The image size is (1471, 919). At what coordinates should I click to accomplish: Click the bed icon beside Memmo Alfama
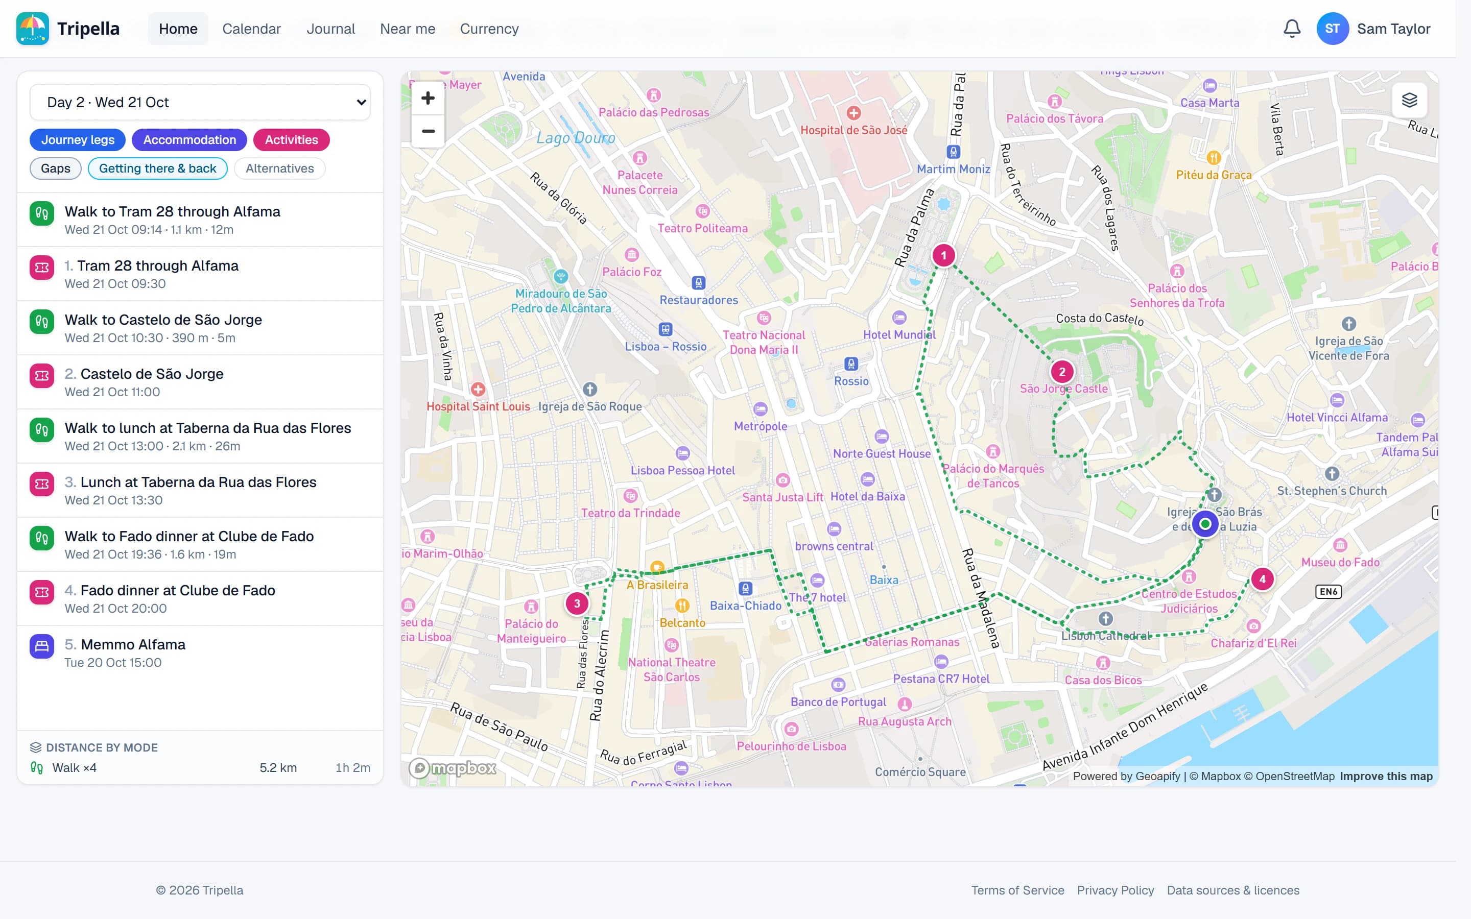point(42,646)
